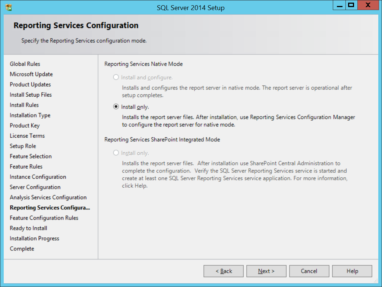Go to the Server Configuration step
Image resolution: width=382 pixels, height=287 pixels.
pyautogui.click(x=35, y=187)
